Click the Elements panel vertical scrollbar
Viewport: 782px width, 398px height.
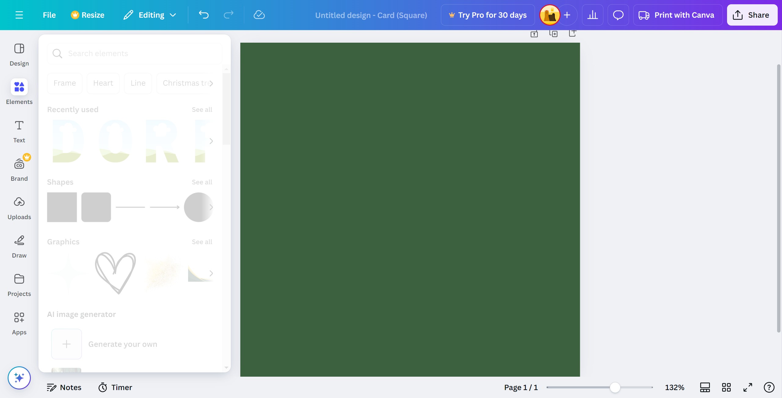[226, 108]
